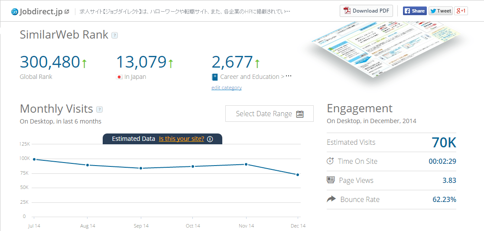Click calendar icon in Select Date Range
484x231 pixels.
click(300, 114)
